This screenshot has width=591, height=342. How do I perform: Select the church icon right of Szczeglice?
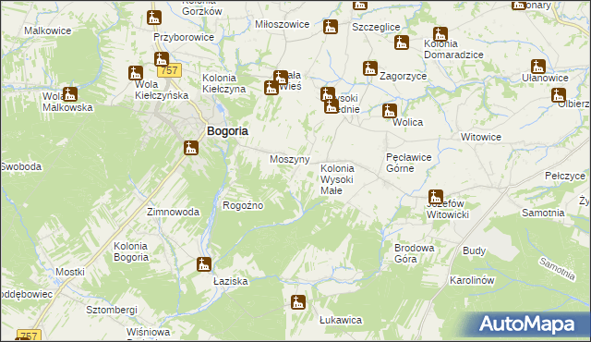pos(402,43)
